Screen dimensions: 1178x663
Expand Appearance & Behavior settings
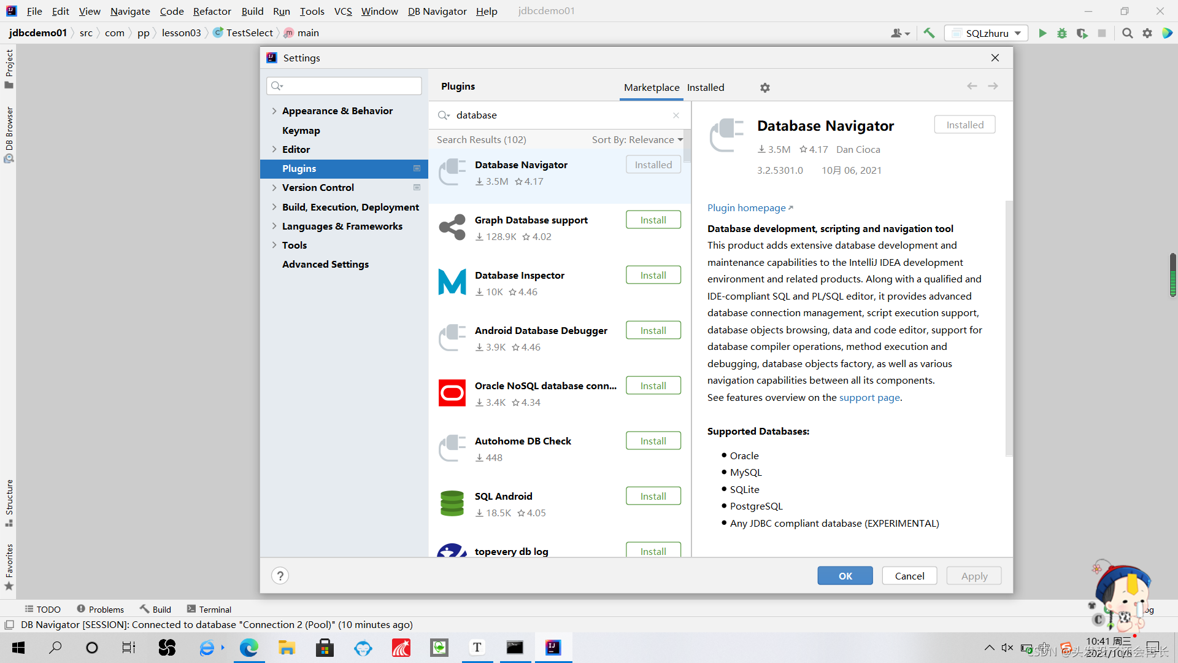coord(274,111)
